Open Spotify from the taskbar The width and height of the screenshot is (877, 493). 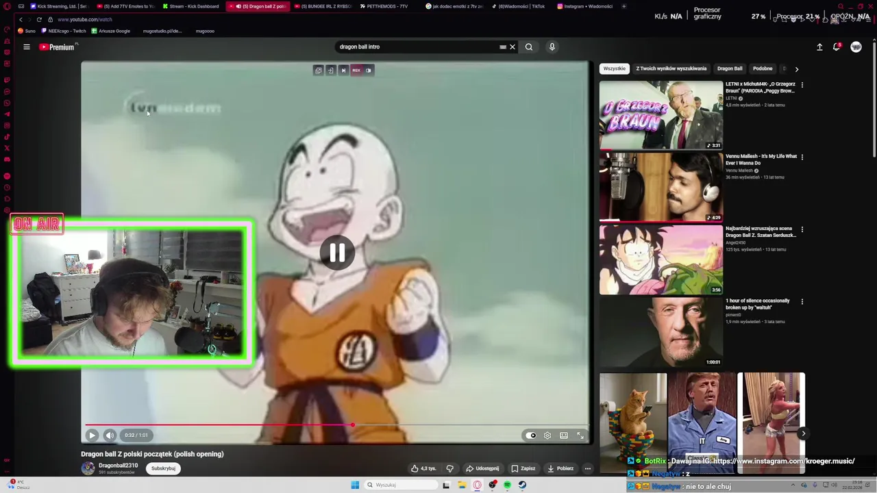507,485
